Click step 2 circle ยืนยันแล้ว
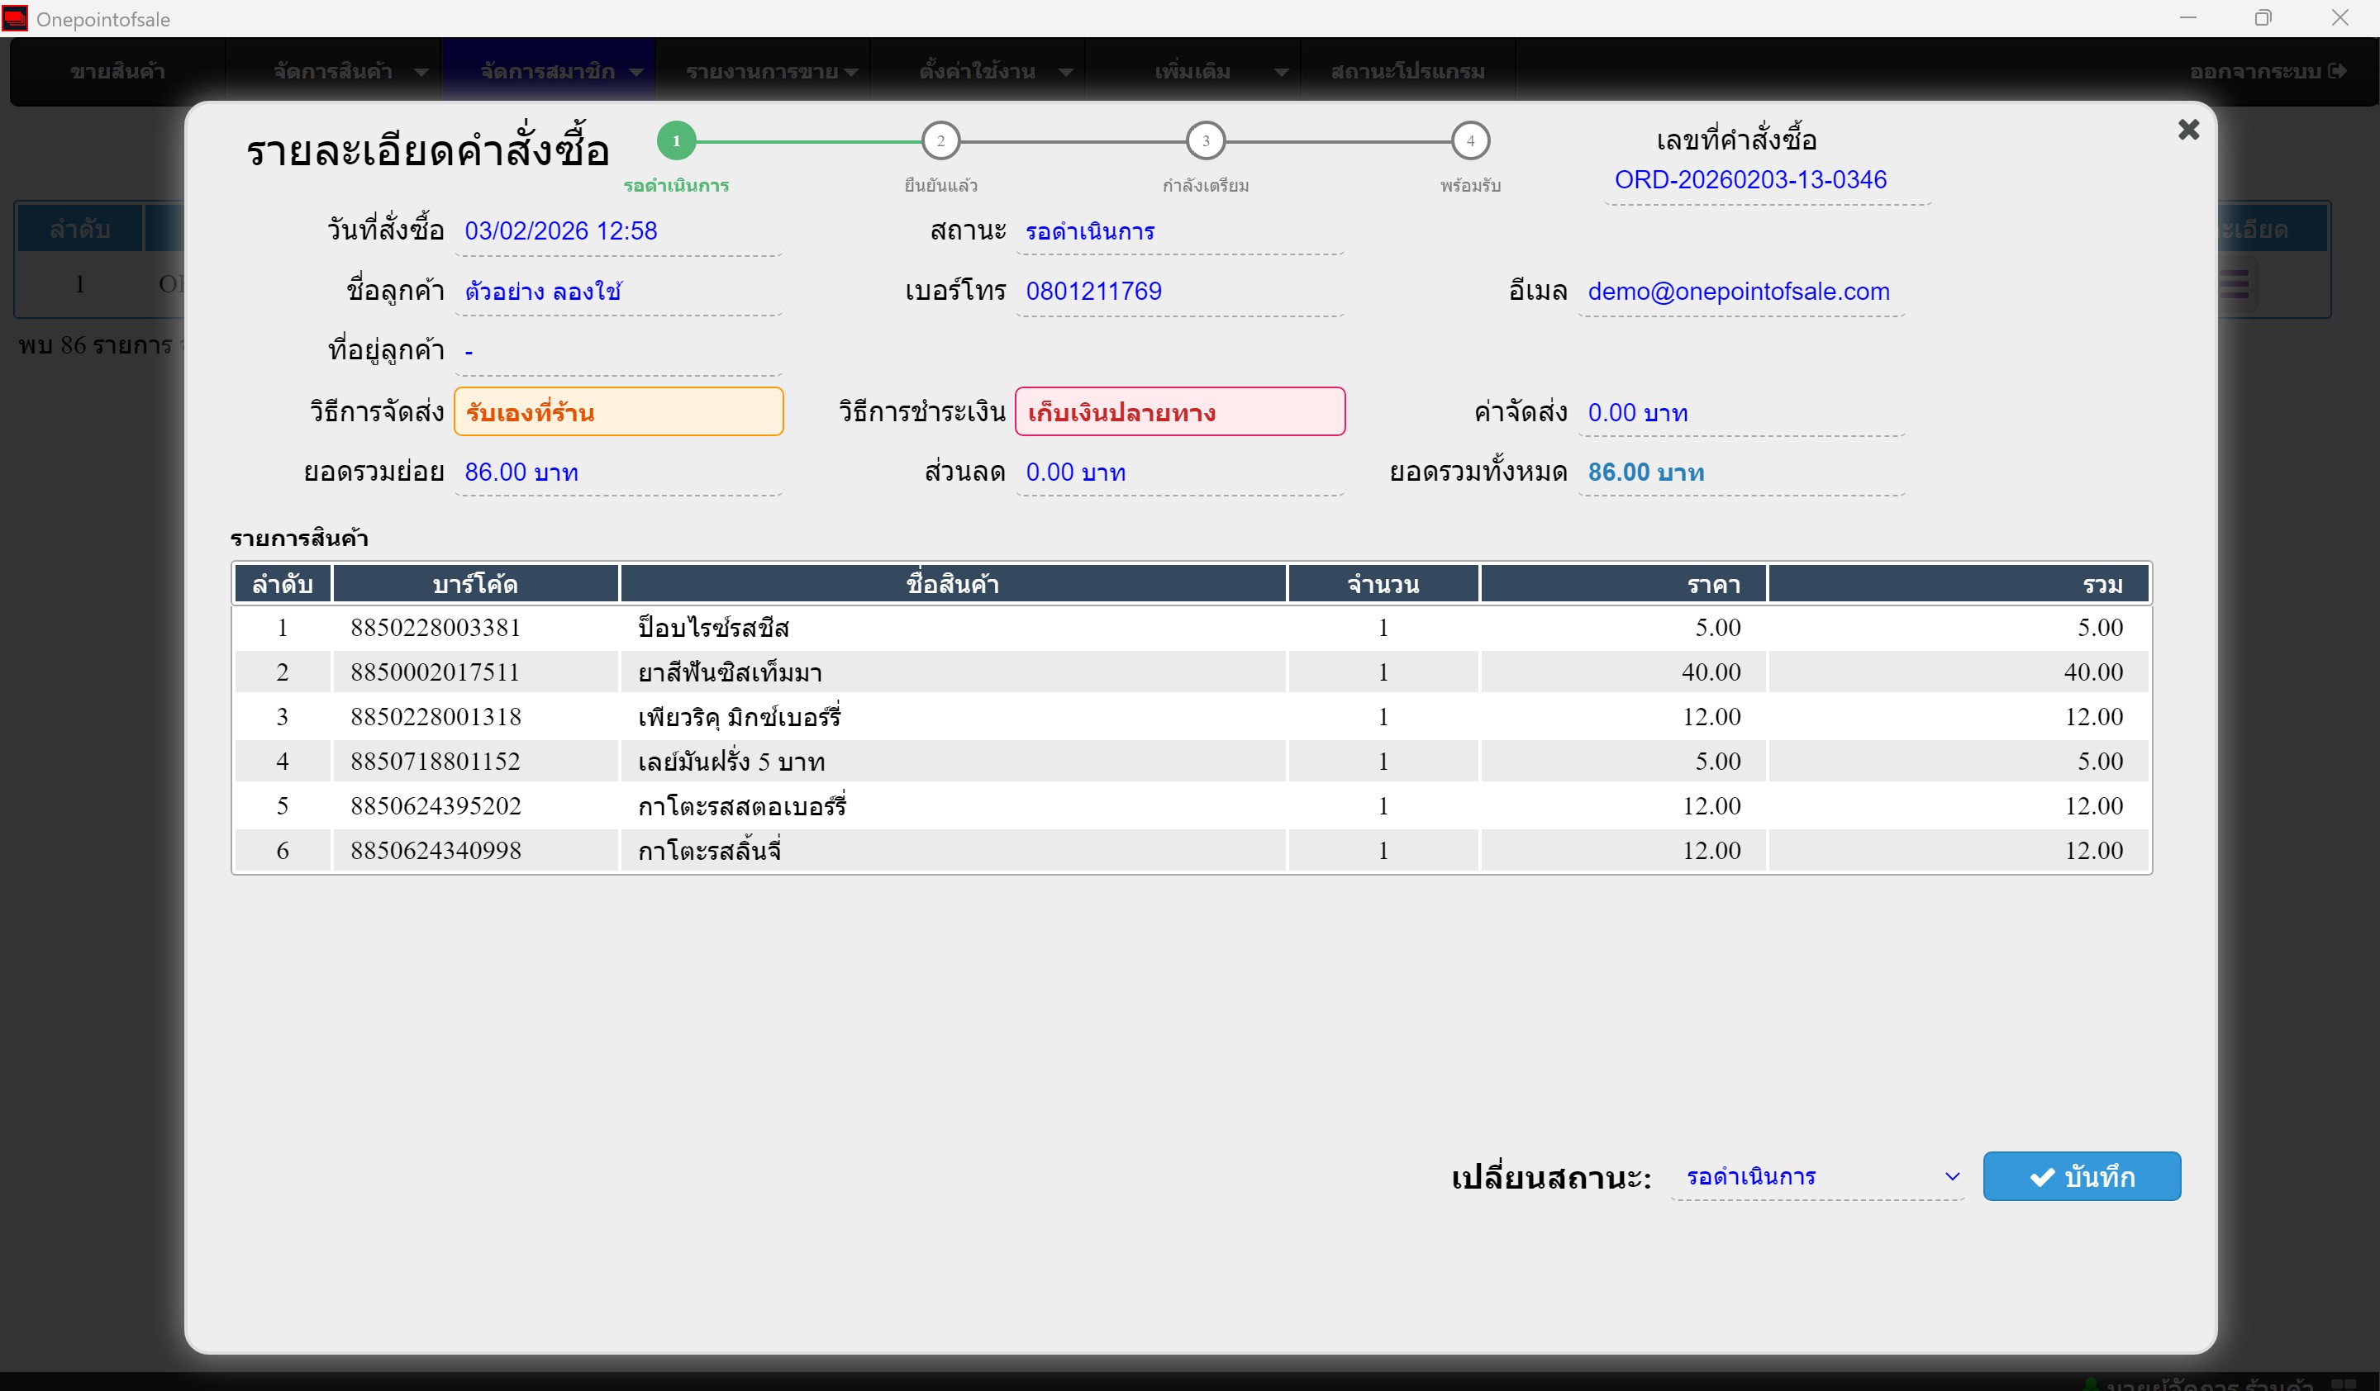The height and width of the screenshot is (1391, 2380). pos(940,140)
